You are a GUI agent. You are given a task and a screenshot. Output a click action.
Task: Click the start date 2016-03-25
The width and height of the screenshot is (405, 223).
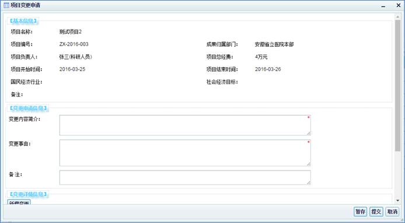(x=72, y=69)
